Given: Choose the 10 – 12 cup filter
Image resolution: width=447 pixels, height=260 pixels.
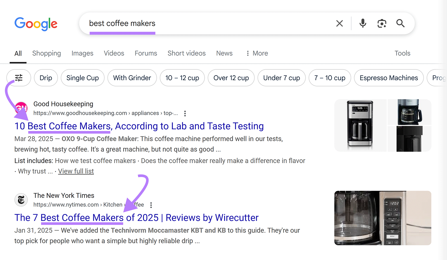Looking at the screenshot, I should [x=182, y=78].
